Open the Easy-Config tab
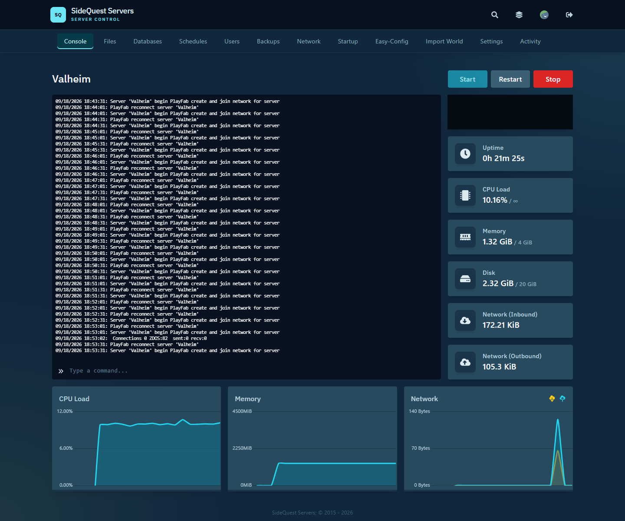 (392, 41)
